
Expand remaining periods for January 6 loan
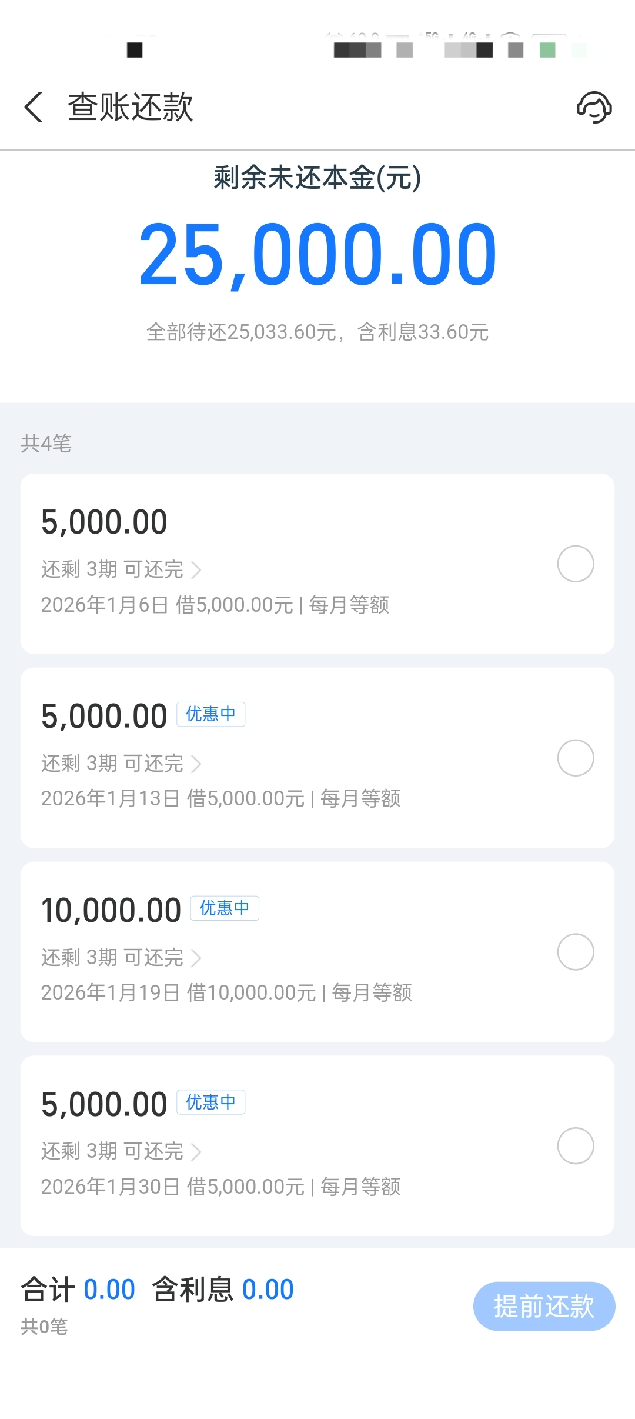point(121,569)
